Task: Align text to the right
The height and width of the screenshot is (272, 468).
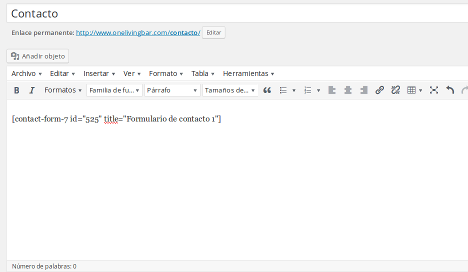Action: click(364, 90)
